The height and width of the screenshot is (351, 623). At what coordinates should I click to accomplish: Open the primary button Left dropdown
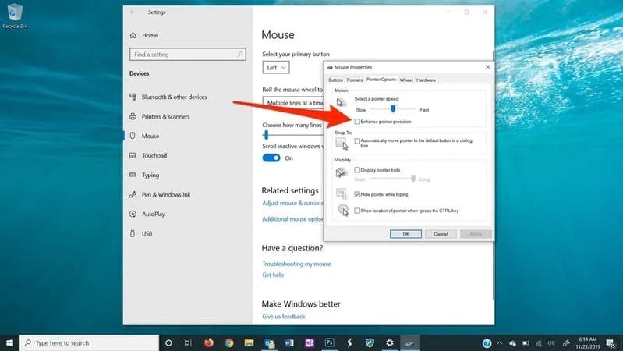pyautogui.click(x=276, y=68)
